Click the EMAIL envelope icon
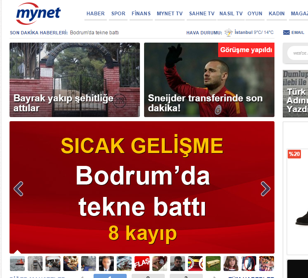Screen dimensions: 308x278 click(x=286, y=32)
